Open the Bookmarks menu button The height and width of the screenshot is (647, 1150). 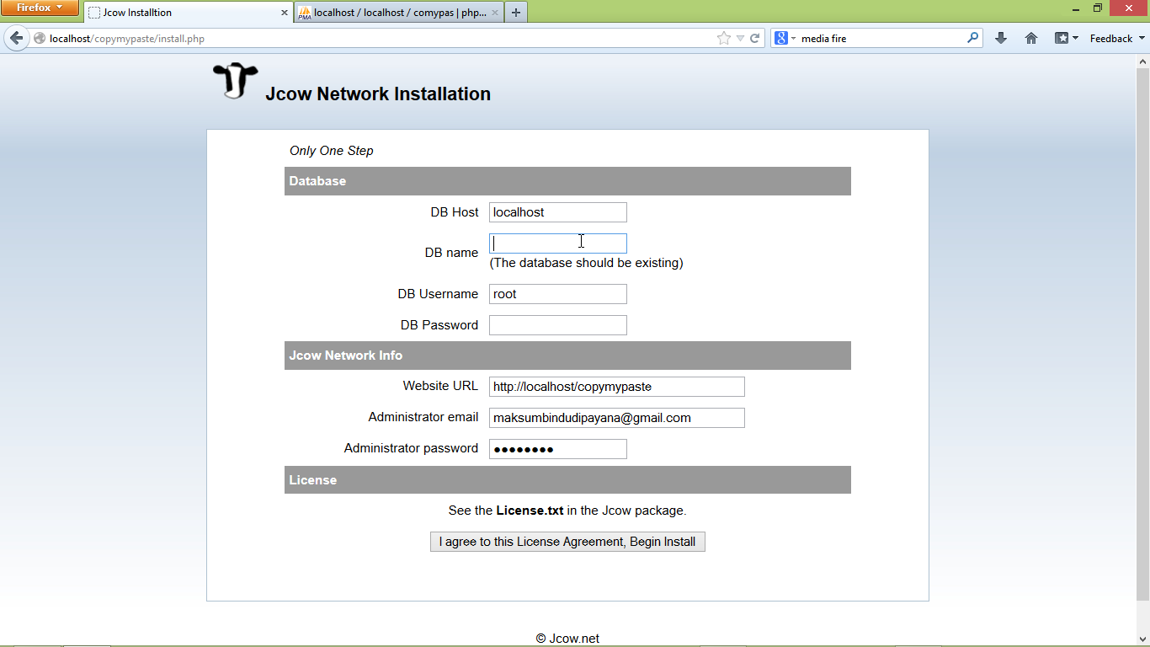pyautogui.click(x=1067, y=38)
